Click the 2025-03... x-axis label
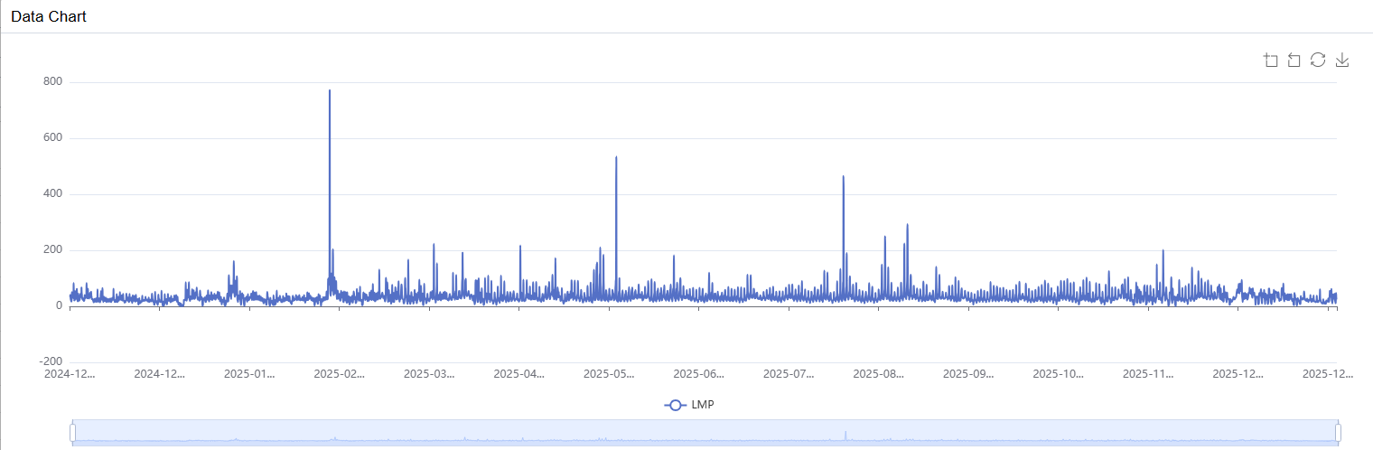1373x450 pixels. [x=429, y=373]
